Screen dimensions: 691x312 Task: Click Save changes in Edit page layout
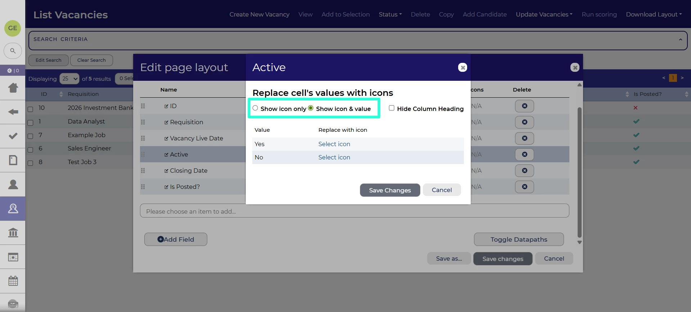point(503,259)
